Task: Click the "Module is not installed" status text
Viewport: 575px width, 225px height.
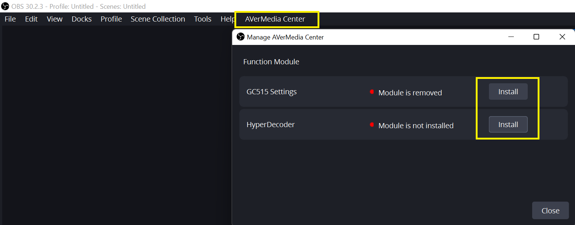Action: 416,126
